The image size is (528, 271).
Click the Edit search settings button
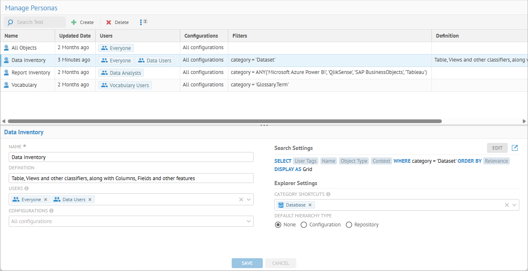[x=497, y=148]
